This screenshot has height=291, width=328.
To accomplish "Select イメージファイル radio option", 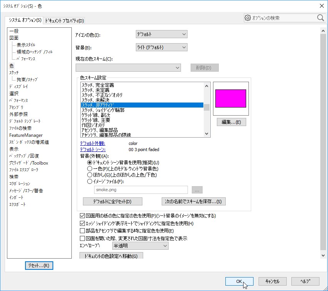I will tap(90, 181).
